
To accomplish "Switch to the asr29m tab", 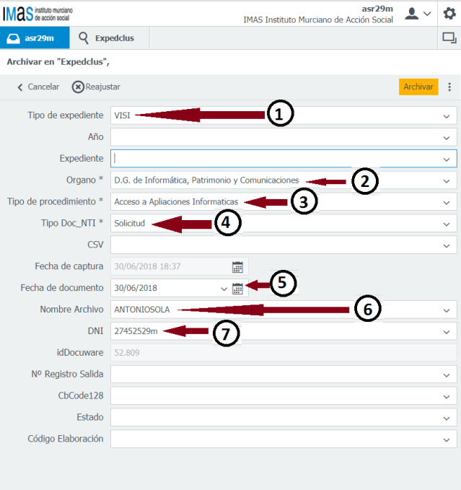I will click(x=35, y=38).
